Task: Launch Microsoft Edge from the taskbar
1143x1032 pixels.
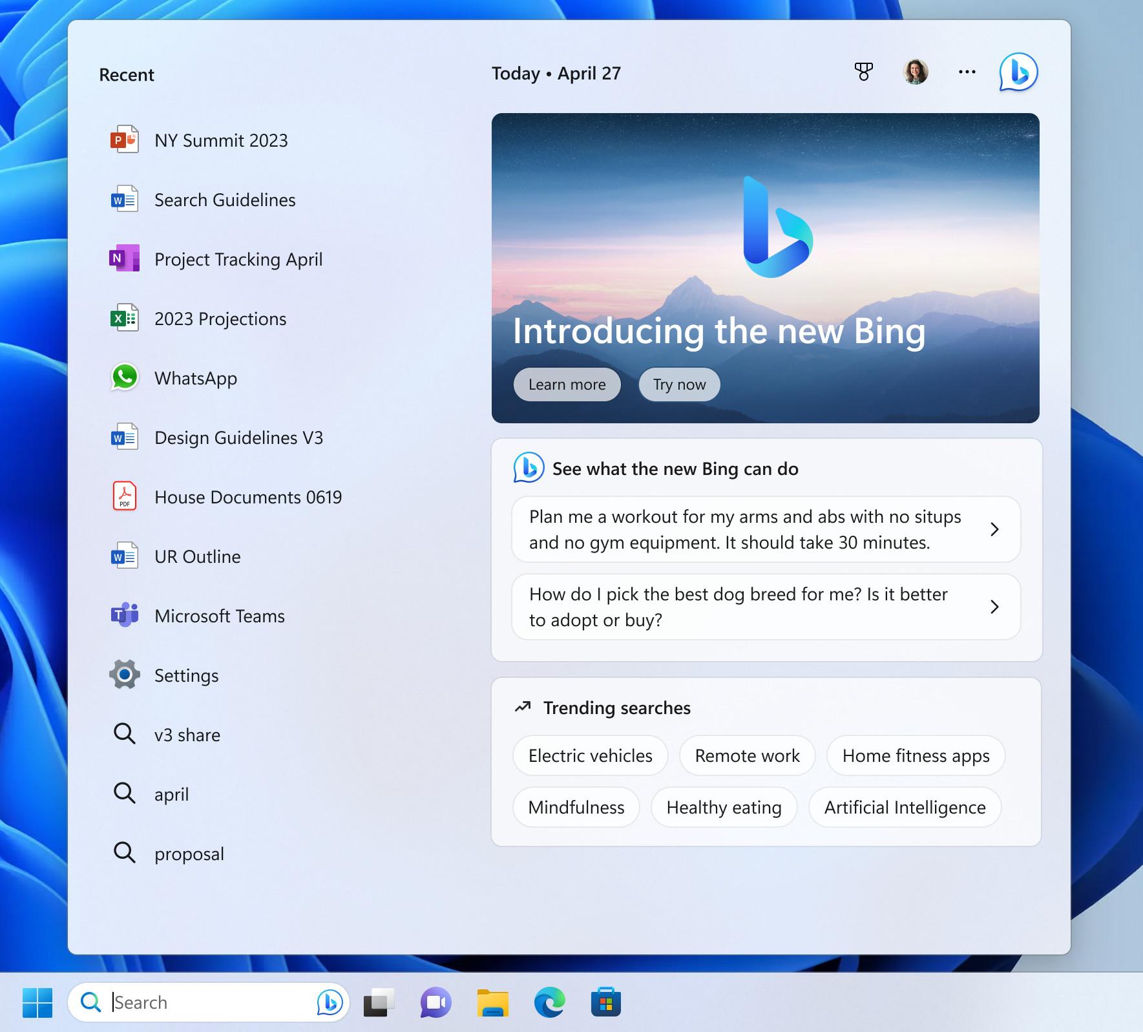Action: tap(549, 1002)
